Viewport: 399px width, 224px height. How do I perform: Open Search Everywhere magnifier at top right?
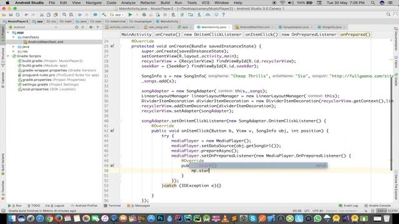pos(388,15)
